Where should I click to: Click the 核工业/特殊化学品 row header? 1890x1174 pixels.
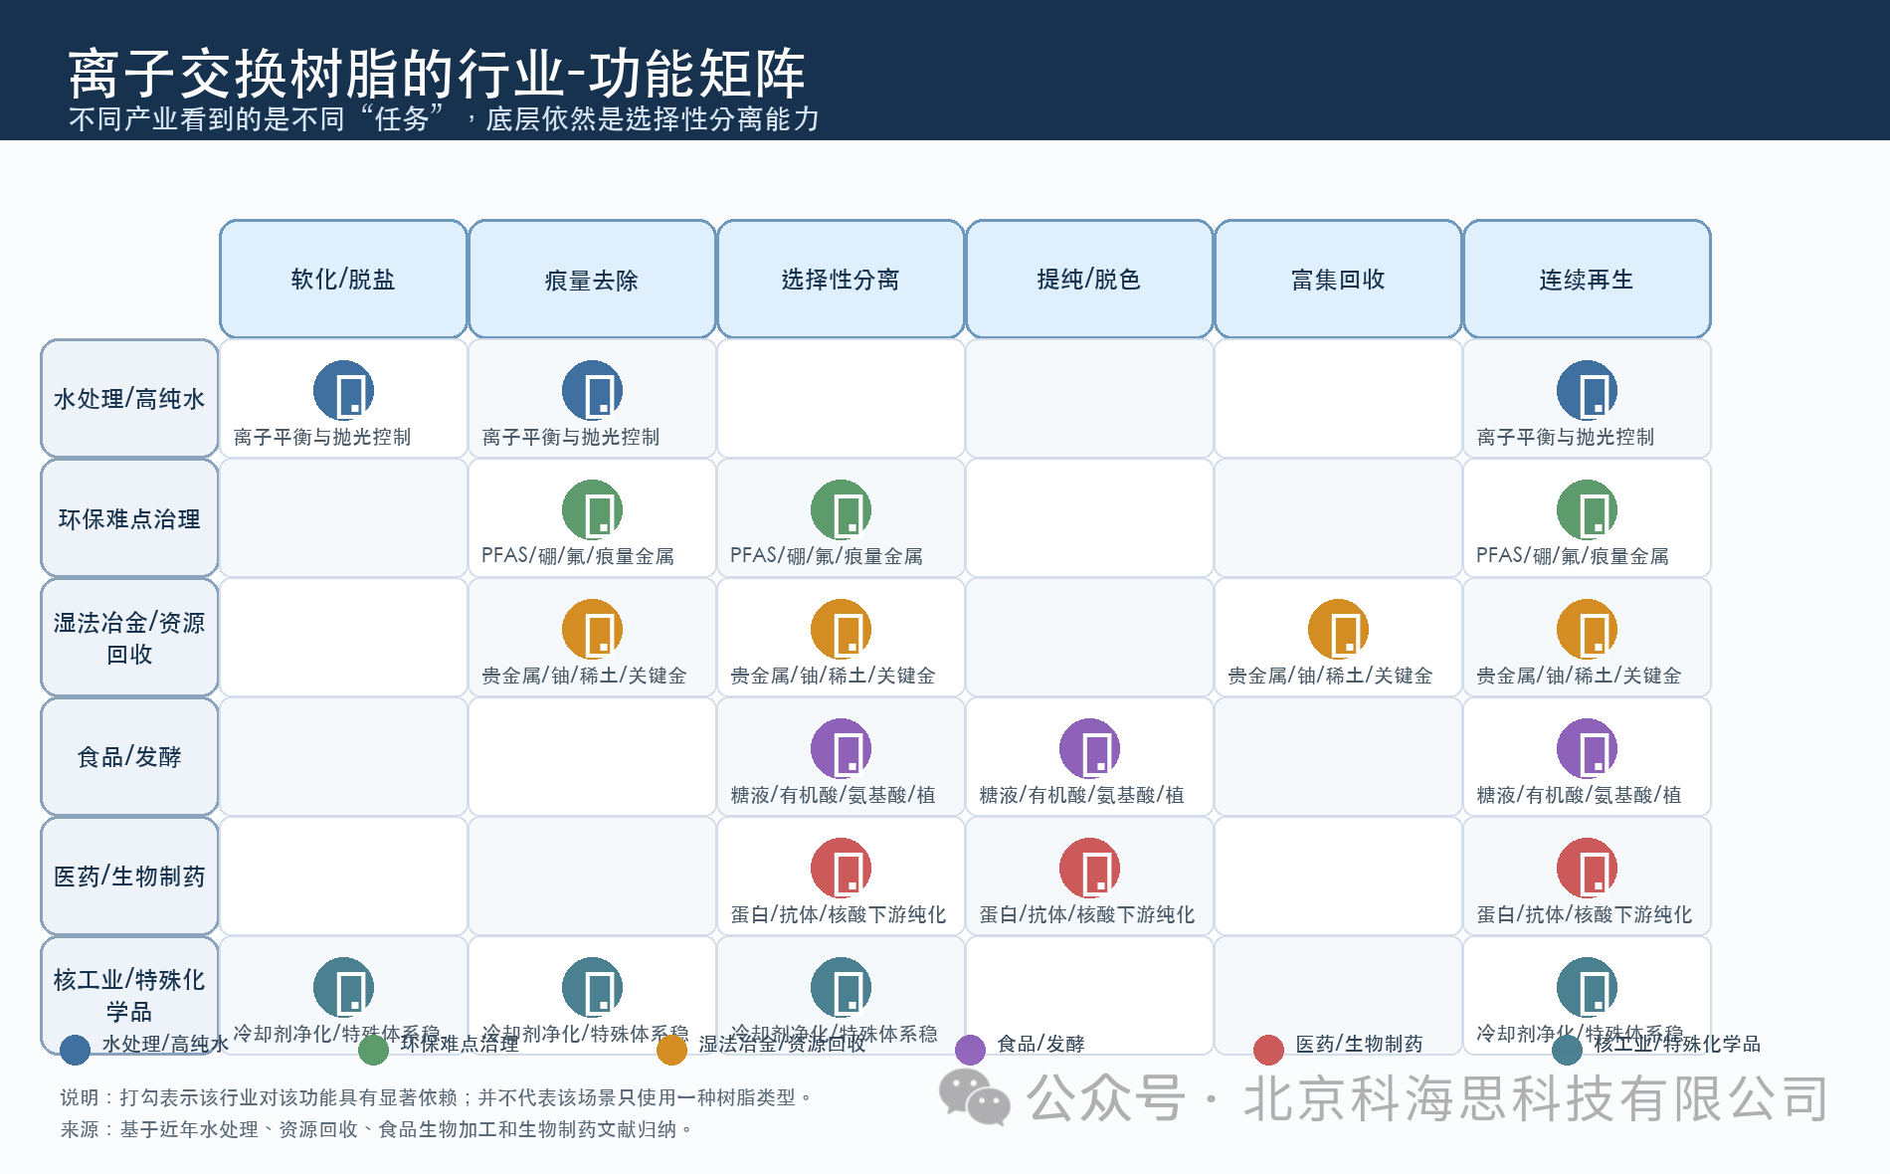click(x=129, y=995)
